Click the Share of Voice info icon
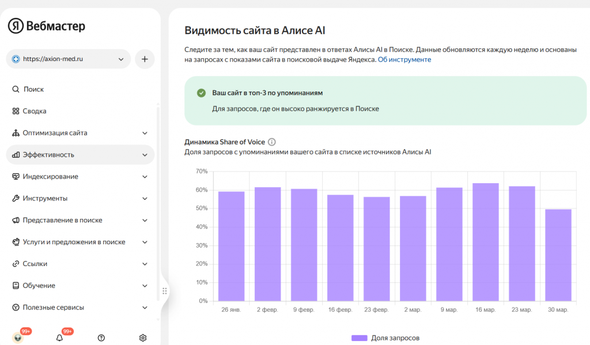 pyautogui.click(x=272, y=142)
